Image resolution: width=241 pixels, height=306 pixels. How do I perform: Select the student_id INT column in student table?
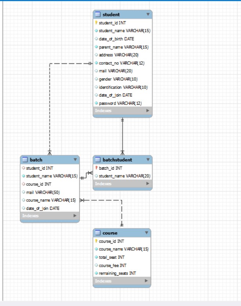[x=112, y=23]
